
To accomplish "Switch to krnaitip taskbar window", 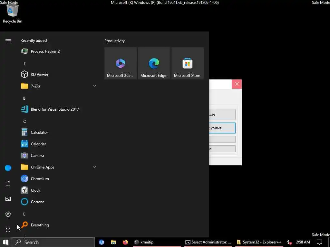I will click(157, 242).
